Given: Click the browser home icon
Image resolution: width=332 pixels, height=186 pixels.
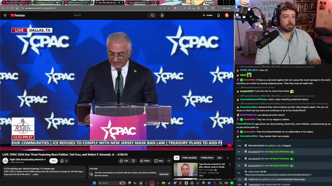Looking at the screenshot, I should [17, 8].
